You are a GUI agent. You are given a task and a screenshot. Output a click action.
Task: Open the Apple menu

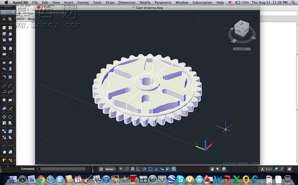6,3
